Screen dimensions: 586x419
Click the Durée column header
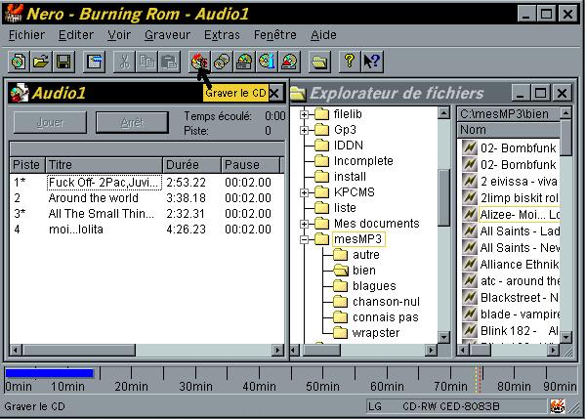[x=191, y=165]
